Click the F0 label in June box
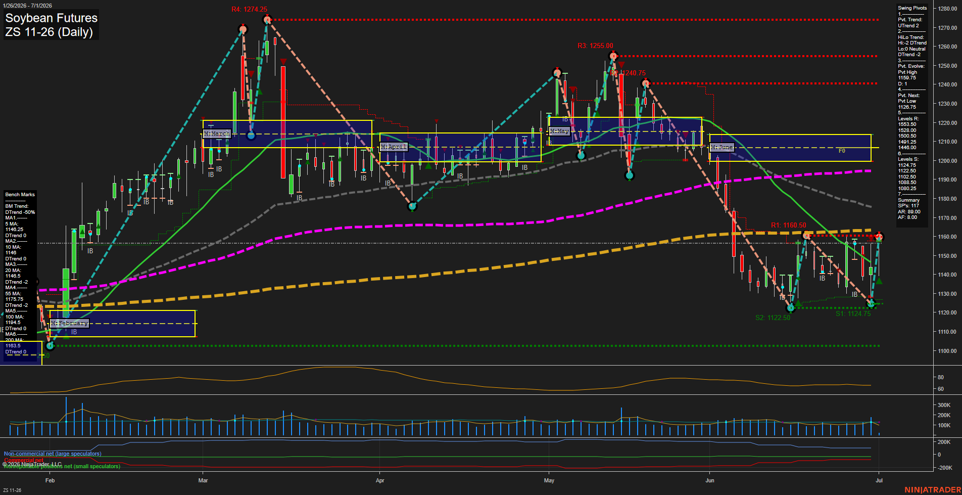962x495 pixels. coord(842,151)
